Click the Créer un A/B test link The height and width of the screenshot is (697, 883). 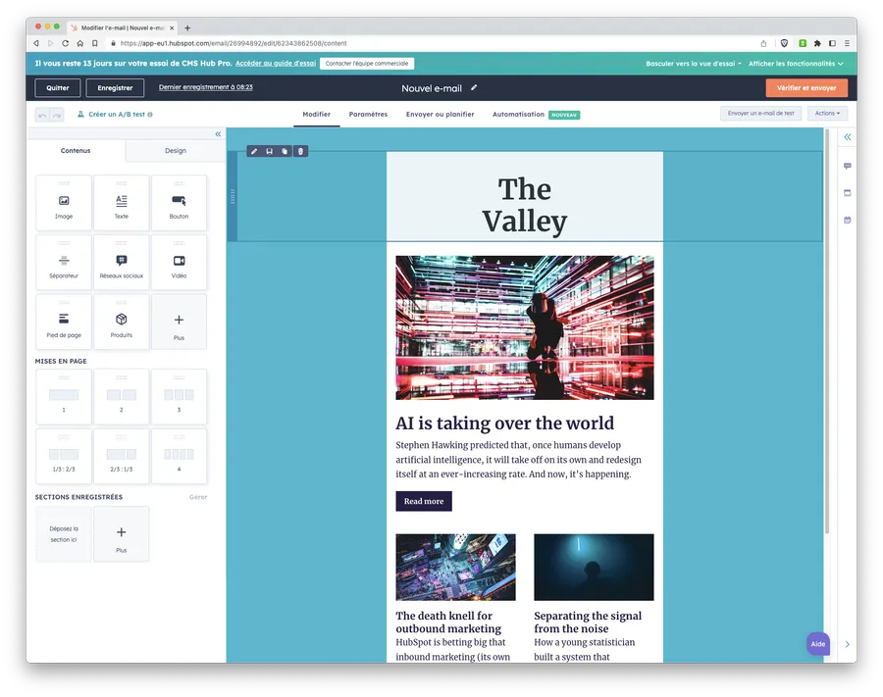[115, 115]
